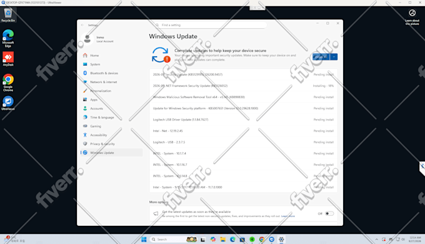Select Logitech USB Driver Update row
The image size is (425, 244).
243,120
